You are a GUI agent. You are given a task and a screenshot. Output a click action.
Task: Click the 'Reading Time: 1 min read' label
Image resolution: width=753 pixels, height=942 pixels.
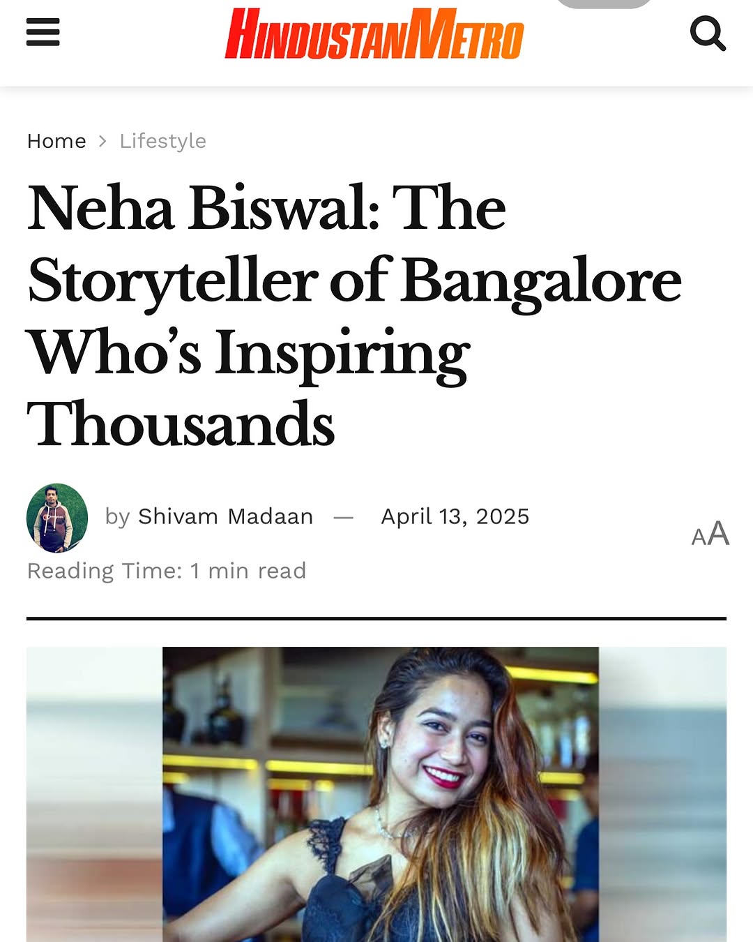click(x=167, y=571)
